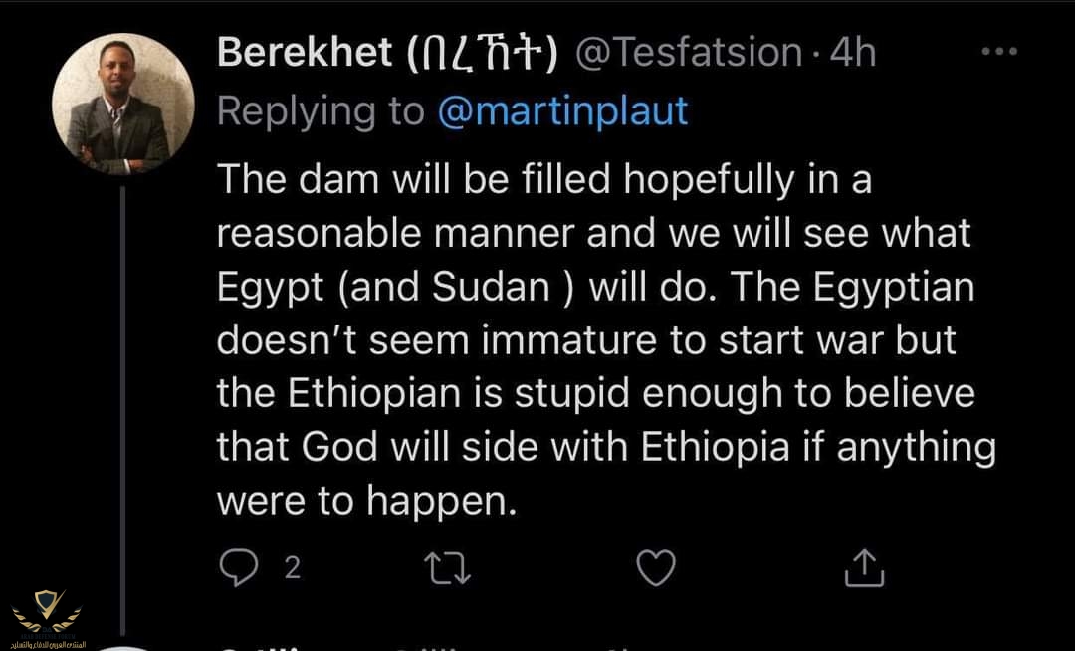Click the reply speech bubble icon
1075x651 pixels.
[238, 567]
